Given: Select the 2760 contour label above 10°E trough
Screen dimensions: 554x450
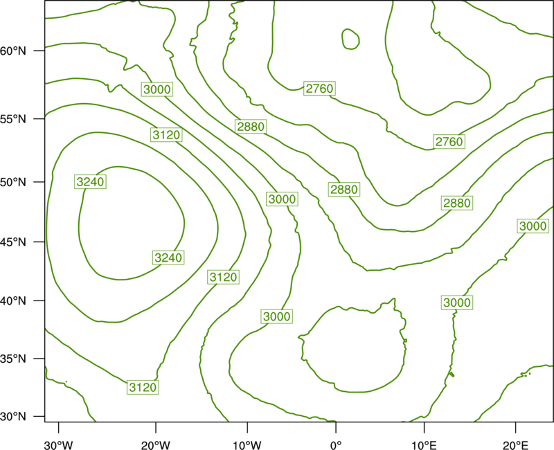Looking at the screenshot, I should pos(449,142).
